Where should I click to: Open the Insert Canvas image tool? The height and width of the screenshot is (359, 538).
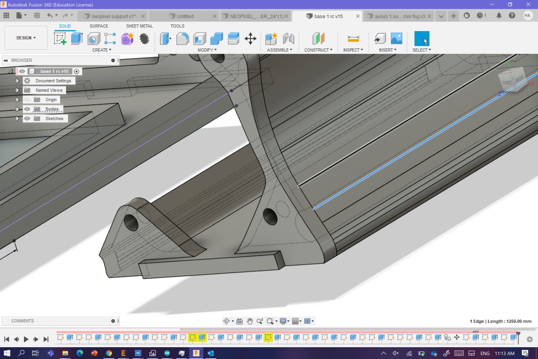tap(396, 39)
